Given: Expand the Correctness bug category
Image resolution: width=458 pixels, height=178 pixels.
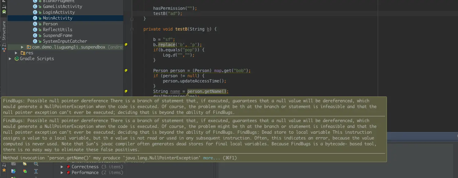Looking at the screenshot, I should tap(62, 167).
